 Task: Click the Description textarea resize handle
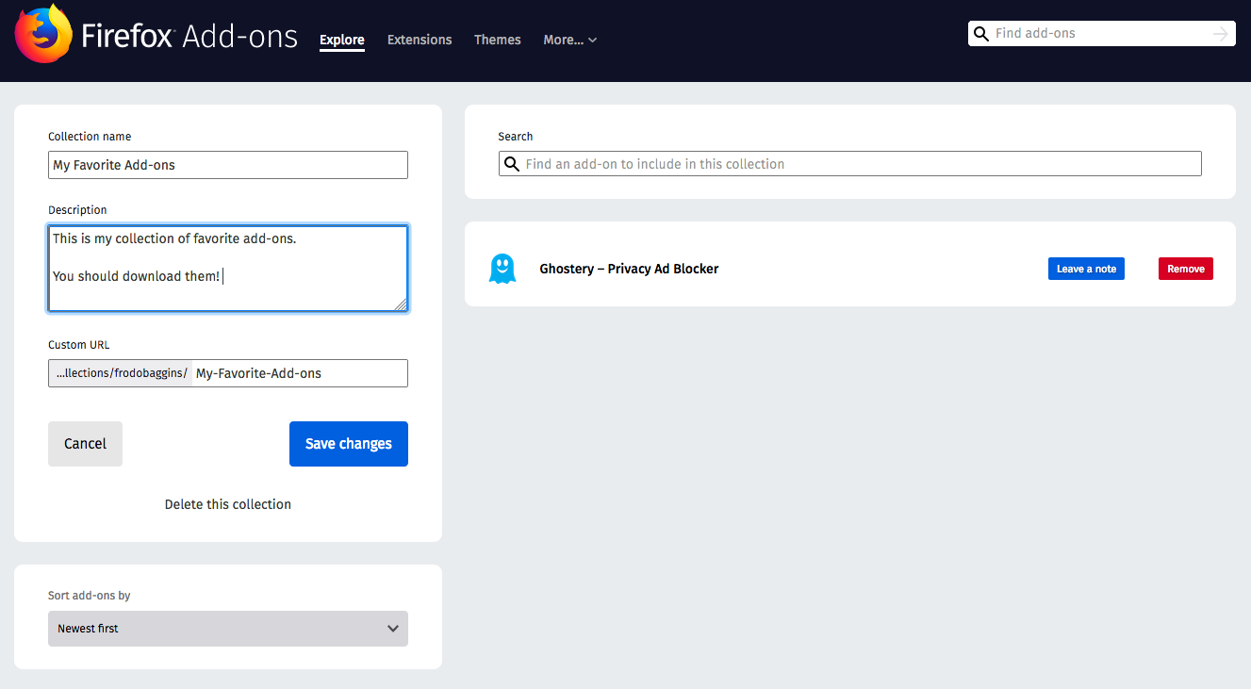[401, 304]
